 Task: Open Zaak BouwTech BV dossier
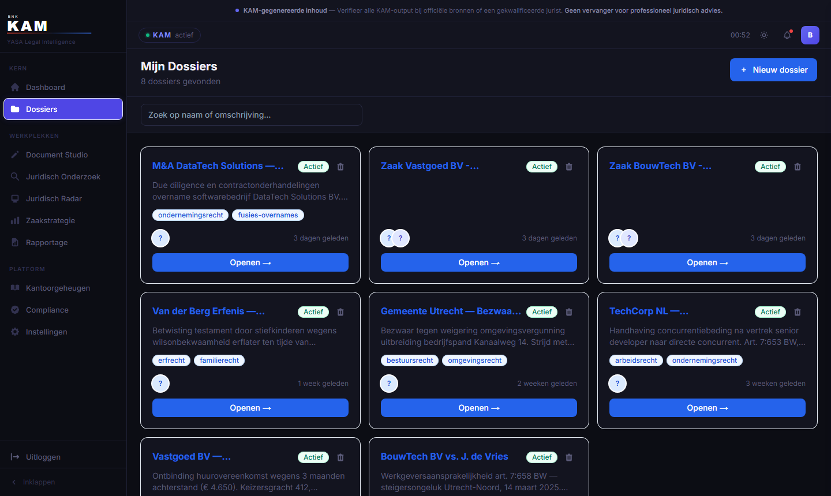coord(708,262)
